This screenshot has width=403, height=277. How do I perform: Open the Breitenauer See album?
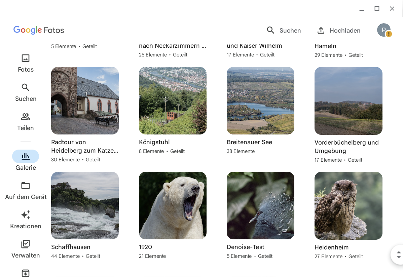260,101
